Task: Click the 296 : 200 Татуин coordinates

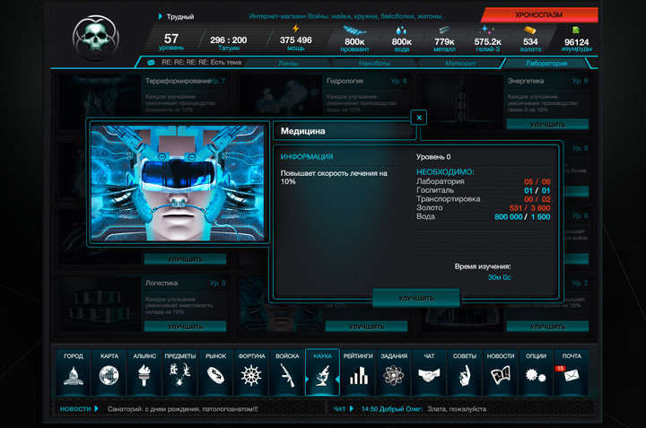Action: pyautogui.click(x=228, y=43)
